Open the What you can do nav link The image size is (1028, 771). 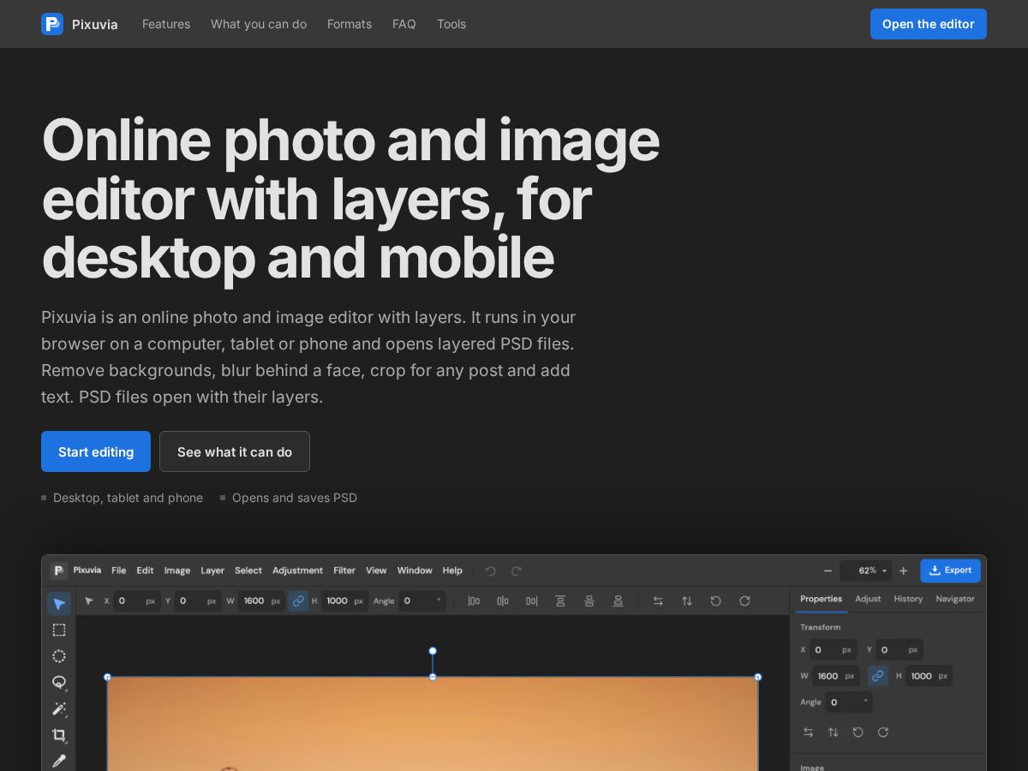pyautogui.click(x=259, y=24)
